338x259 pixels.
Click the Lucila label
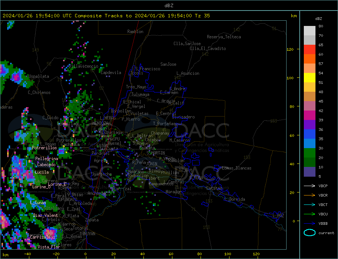tap(42, 172)
